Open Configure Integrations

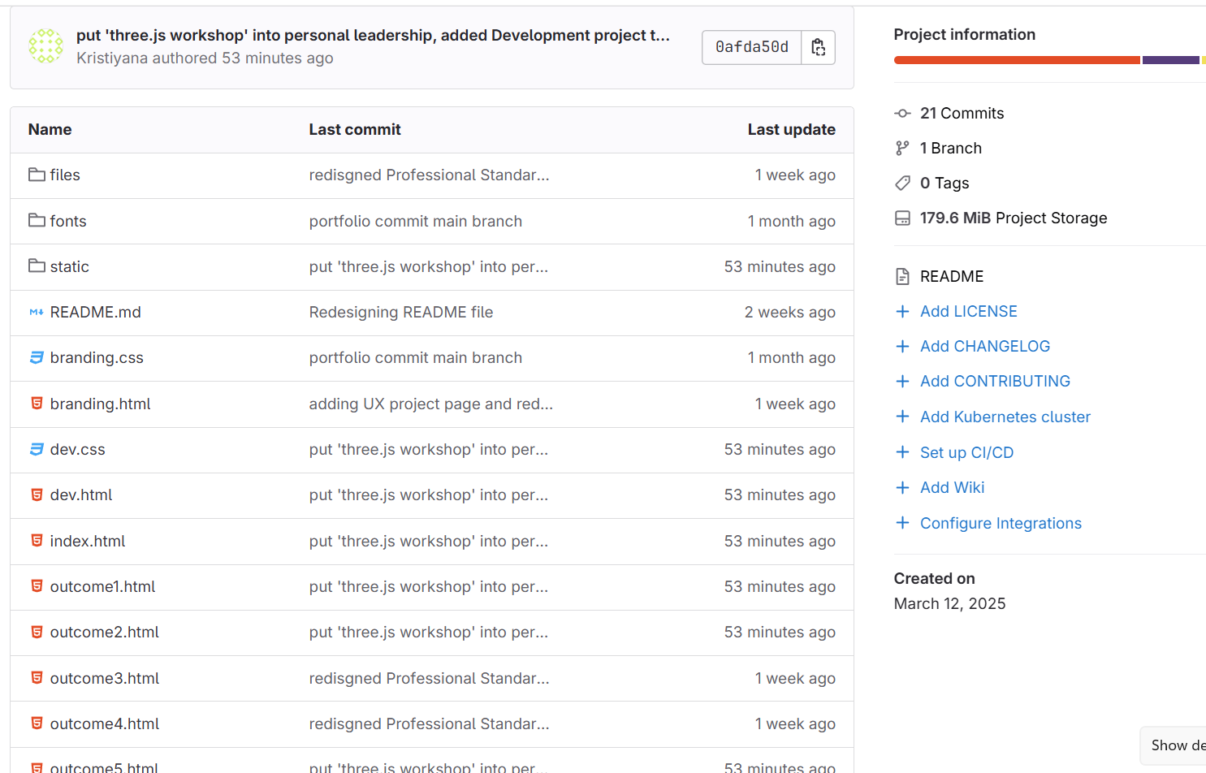click(x=1001, y=523)
